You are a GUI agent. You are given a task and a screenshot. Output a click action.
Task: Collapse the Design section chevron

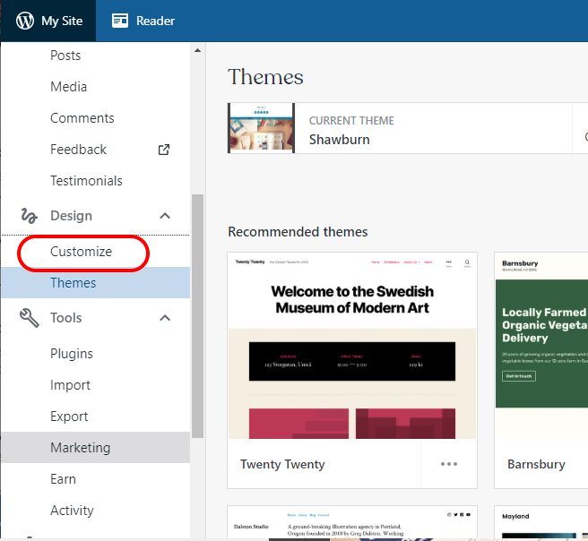tap(165, 216)
